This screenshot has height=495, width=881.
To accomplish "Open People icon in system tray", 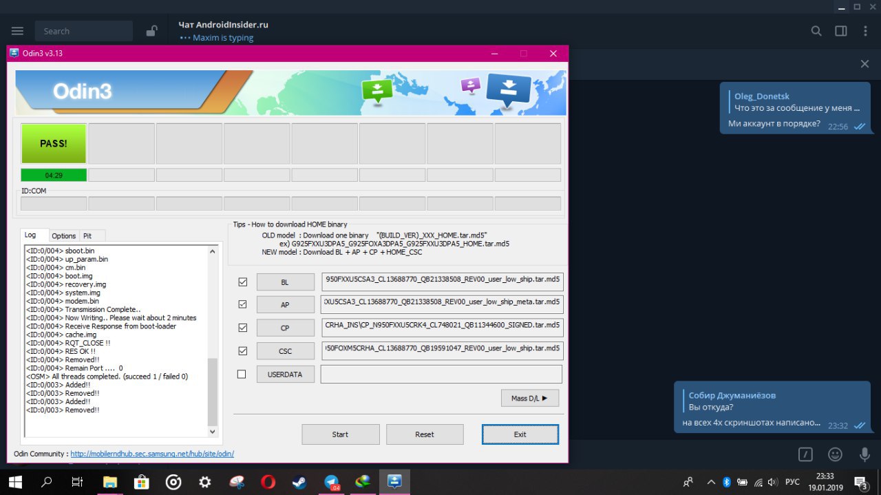I will (688, 482).
